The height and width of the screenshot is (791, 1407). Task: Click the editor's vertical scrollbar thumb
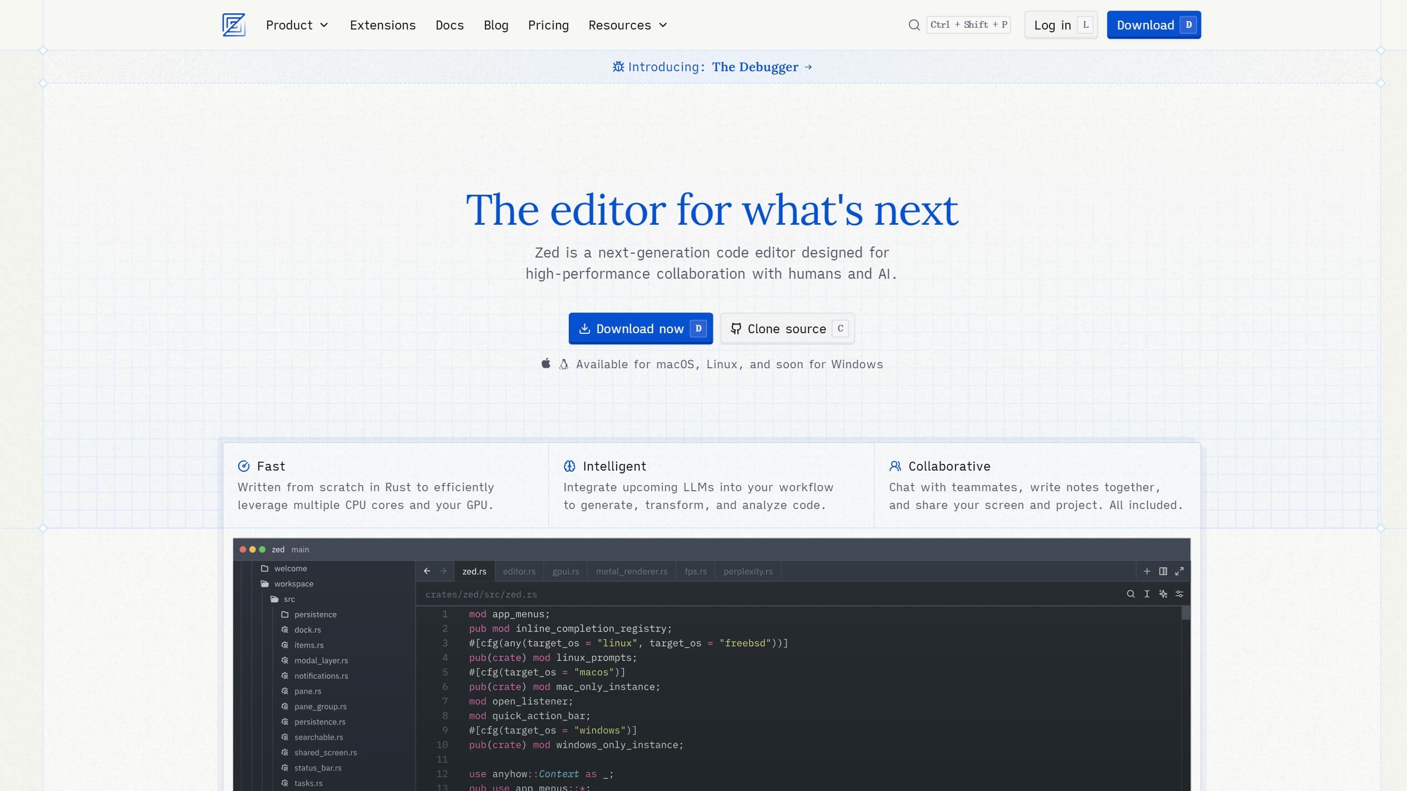(x=1185, y=613)
